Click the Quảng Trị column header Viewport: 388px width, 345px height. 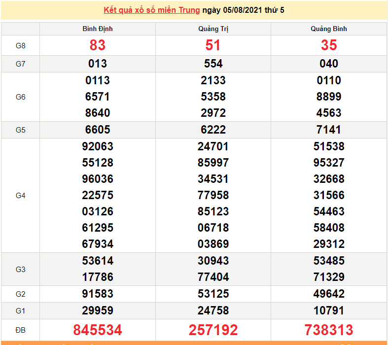point(213,29)
